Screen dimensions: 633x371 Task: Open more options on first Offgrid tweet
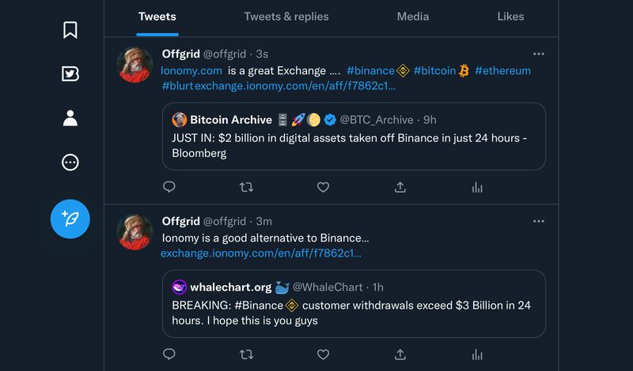click(539, 54)
